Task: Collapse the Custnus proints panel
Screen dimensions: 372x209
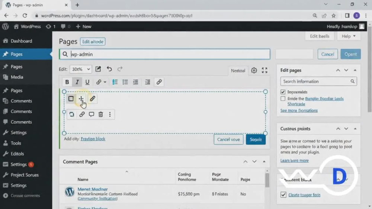Action: point(355,129)
